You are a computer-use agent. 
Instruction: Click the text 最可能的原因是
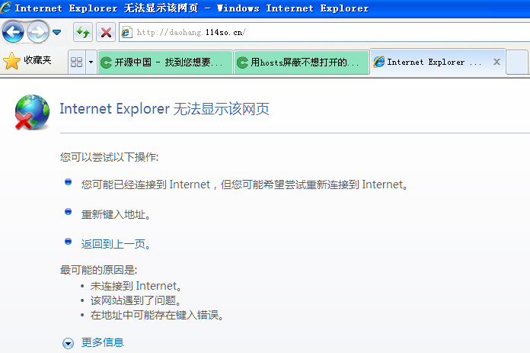98,270
